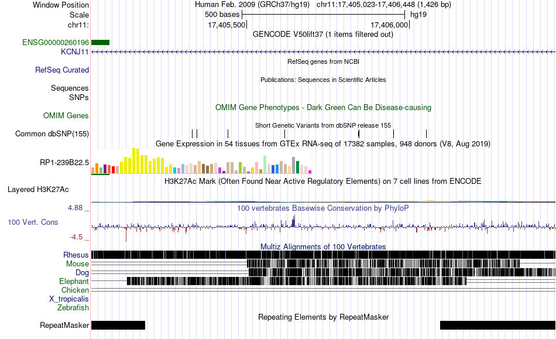Select the right RepeatMasker black block
This screenshot has width=556, height=339.
pyautogui.click(x=498, y=325)
